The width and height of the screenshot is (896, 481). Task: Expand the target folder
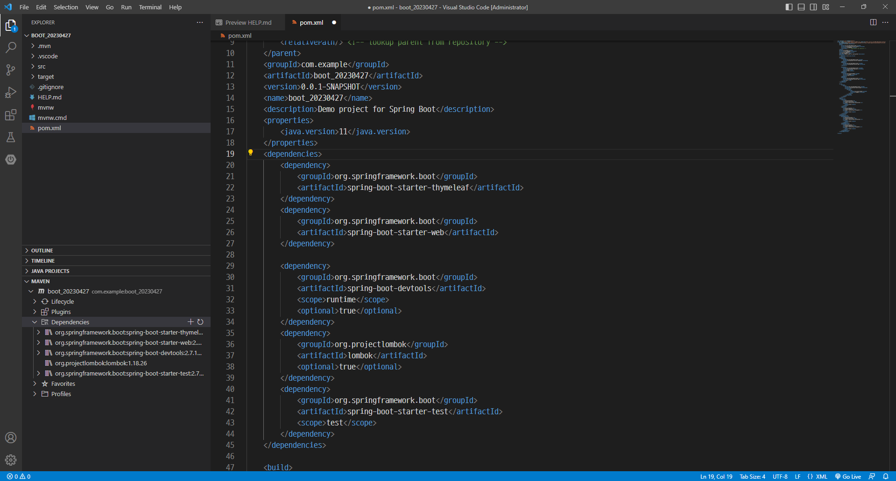pyautogui.click(x=116, y=77)
